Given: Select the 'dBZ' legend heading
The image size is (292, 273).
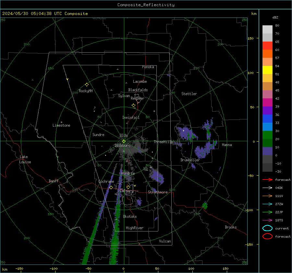Looking at the screenshot, I should click(275, 17).
